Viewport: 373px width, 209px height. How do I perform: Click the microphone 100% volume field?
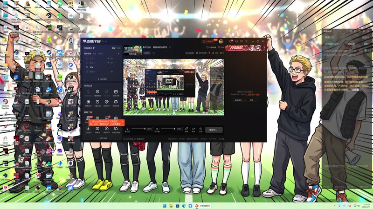[x=149, y=129]
